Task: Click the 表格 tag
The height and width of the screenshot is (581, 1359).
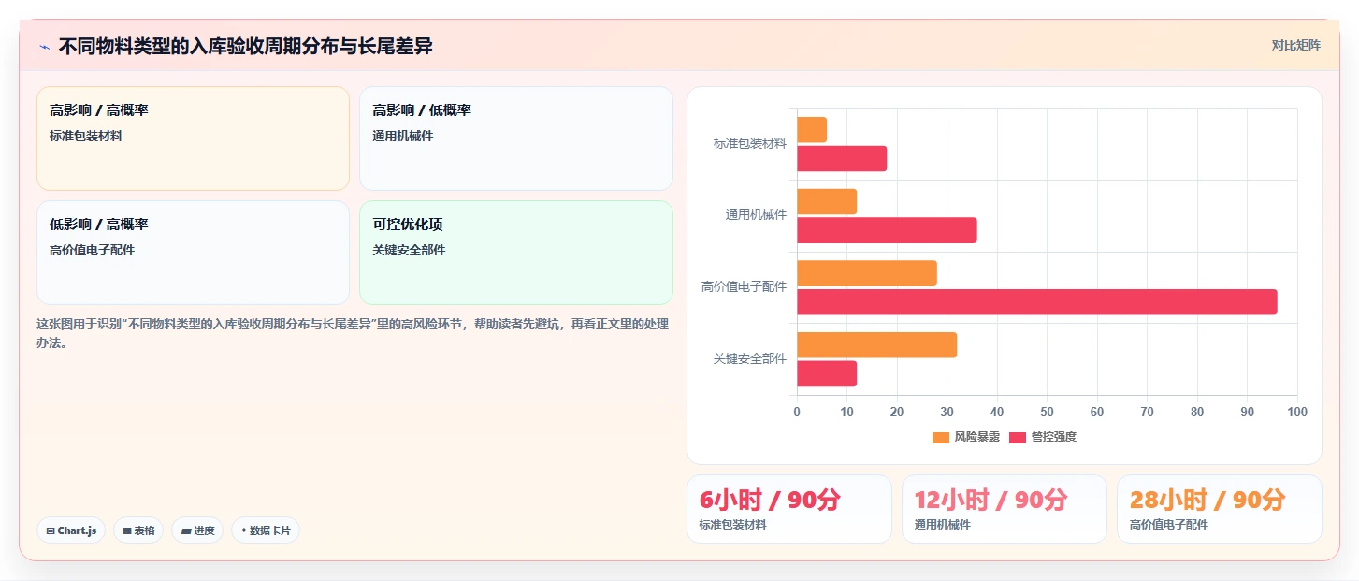Action: click(x=138, y=530)
